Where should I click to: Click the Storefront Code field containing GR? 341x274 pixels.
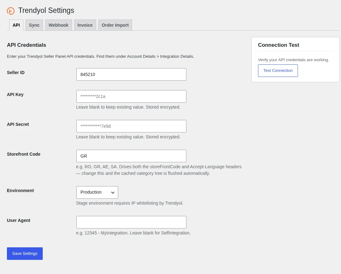coord(131,156)
